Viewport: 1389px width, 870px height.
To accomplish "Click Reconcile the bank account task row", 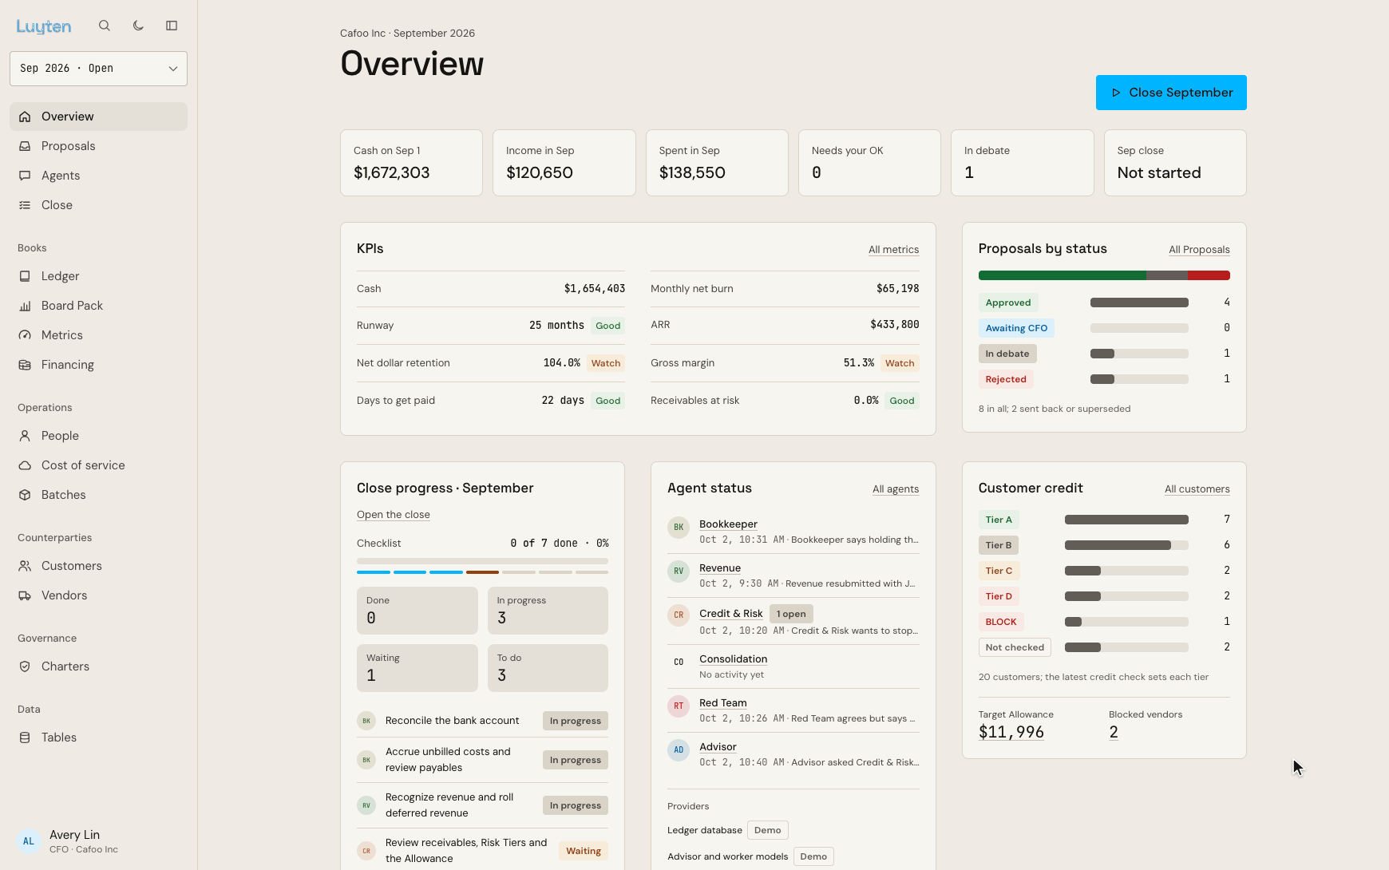I will pyautogui.click(x=482, y=721).
